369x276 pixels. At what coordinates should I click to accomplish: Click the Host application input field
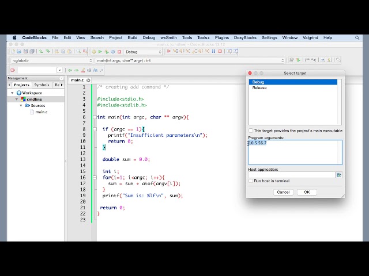coord(292,175)
